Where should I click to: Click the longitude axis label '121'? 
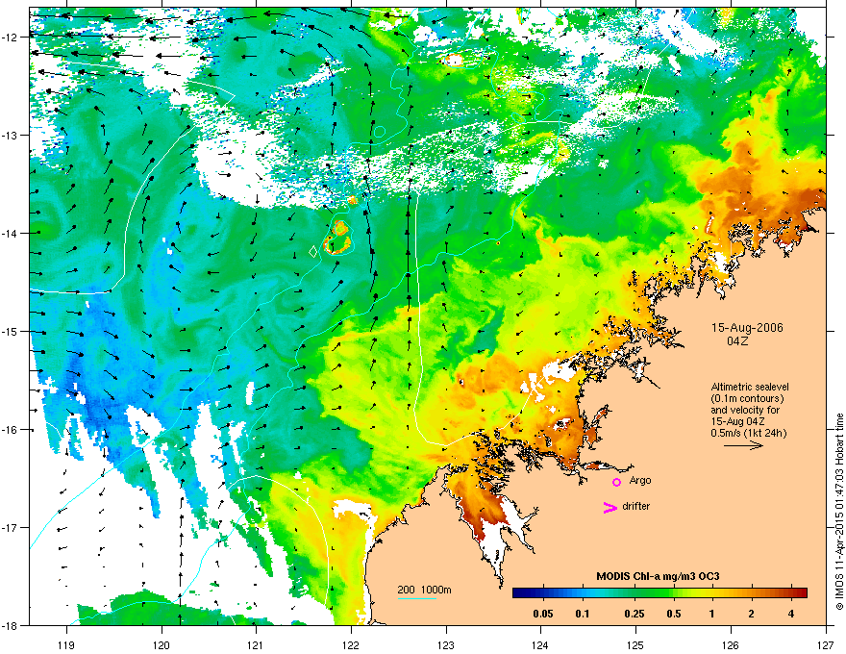point(256,644)
